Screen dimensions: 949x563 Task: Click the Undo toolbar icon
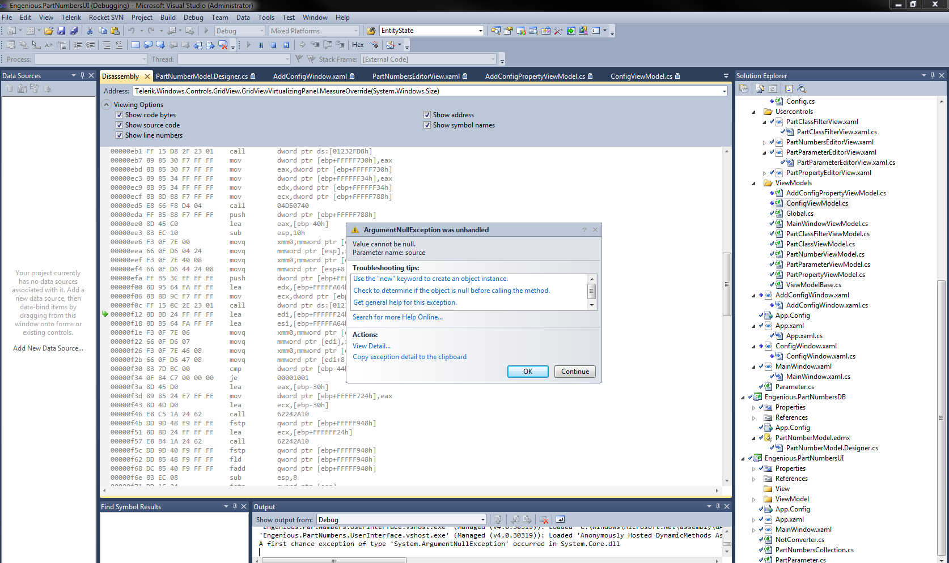pos(132,31)
